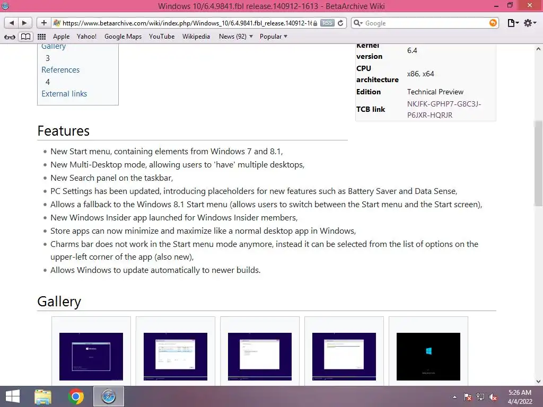Click the site favicon in the address bar
The width and height of the screenshot is (543, 407).
pos(57,23)
